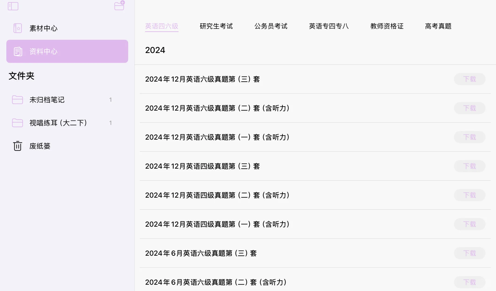Create a new folder with the plus icon
Image resolution: width=496 pixels, height=291 pixels.
click(x=119, y=6)
